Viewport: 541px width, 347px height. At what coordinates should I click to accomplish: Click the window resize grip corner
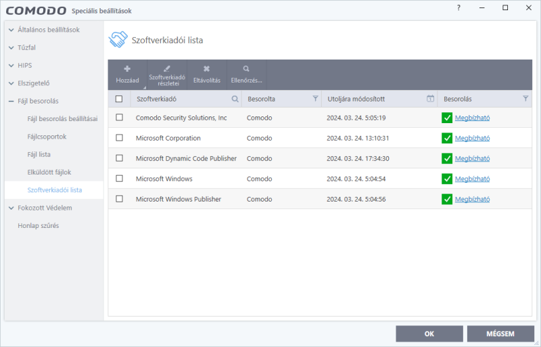(x=536, y=342)
